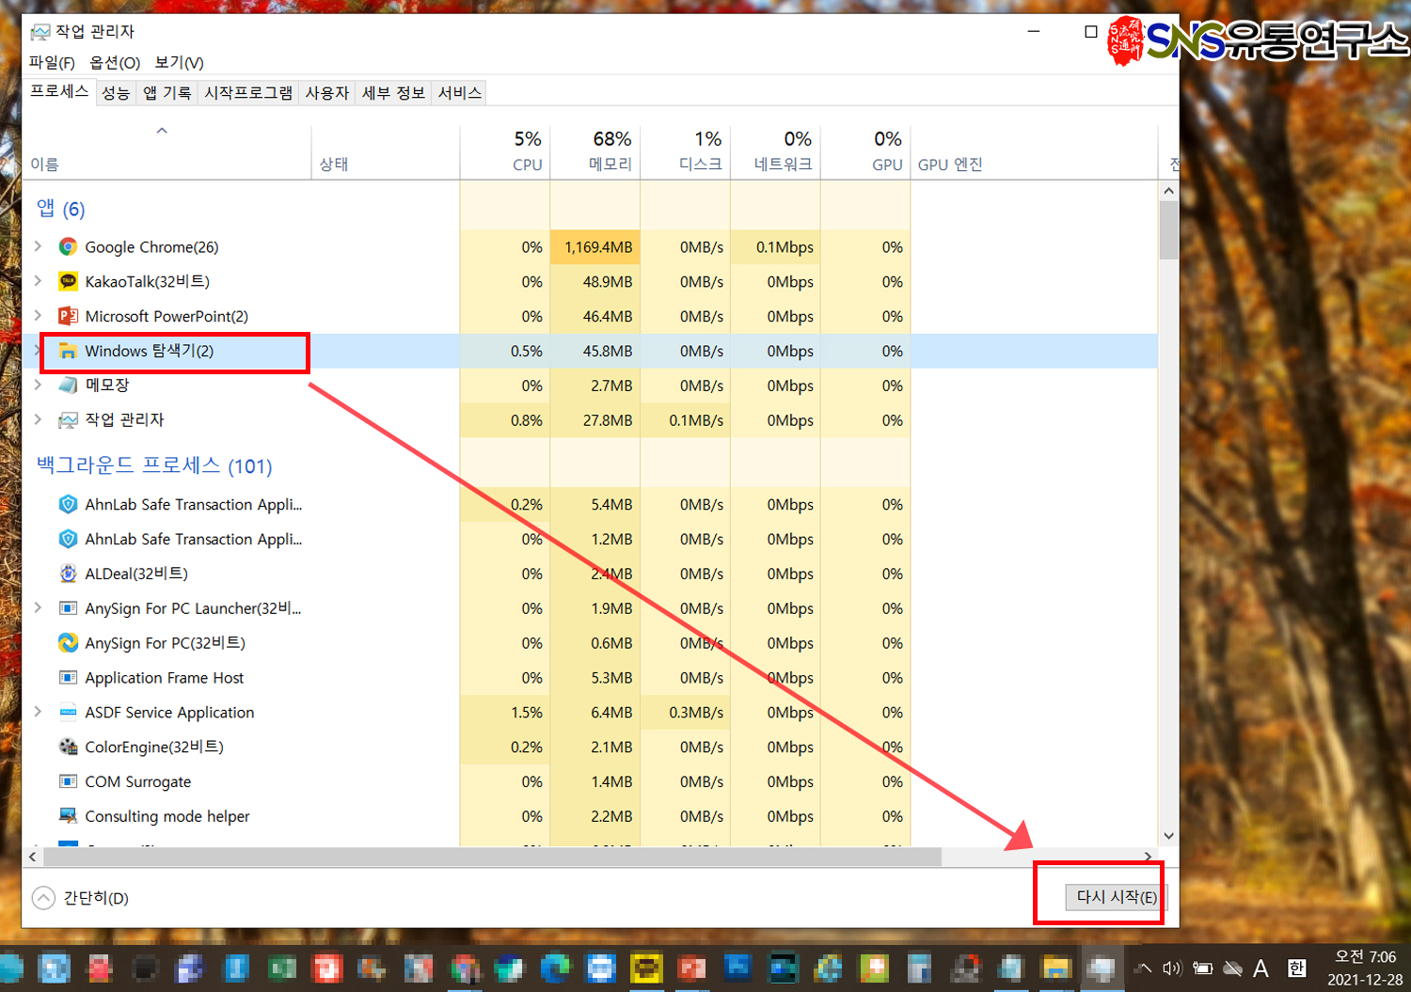Switch to the 사용자 tab
This screenshot has height=992, width=1411.
(327, 93)
